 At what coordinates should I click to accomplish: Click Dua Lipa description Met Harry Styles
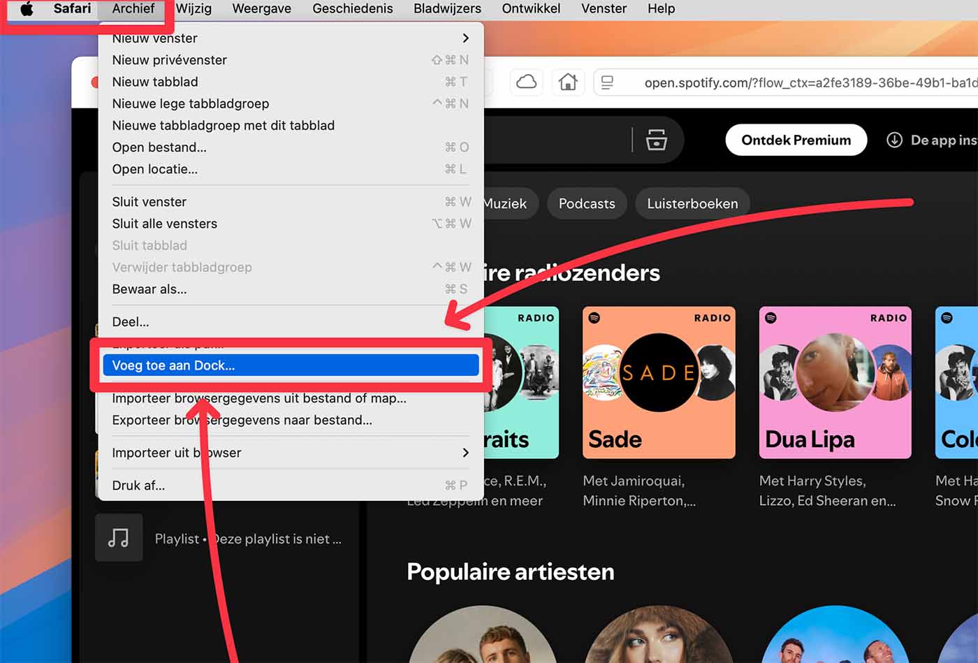[827, 490]
